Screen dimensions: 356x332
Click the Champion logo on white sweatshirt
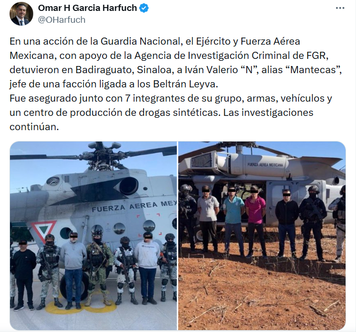pos(148,247)
